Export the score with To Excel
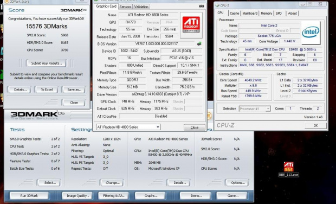Image resolution: width=336 pixels, height=204 pixels. [x=47, y=90]
